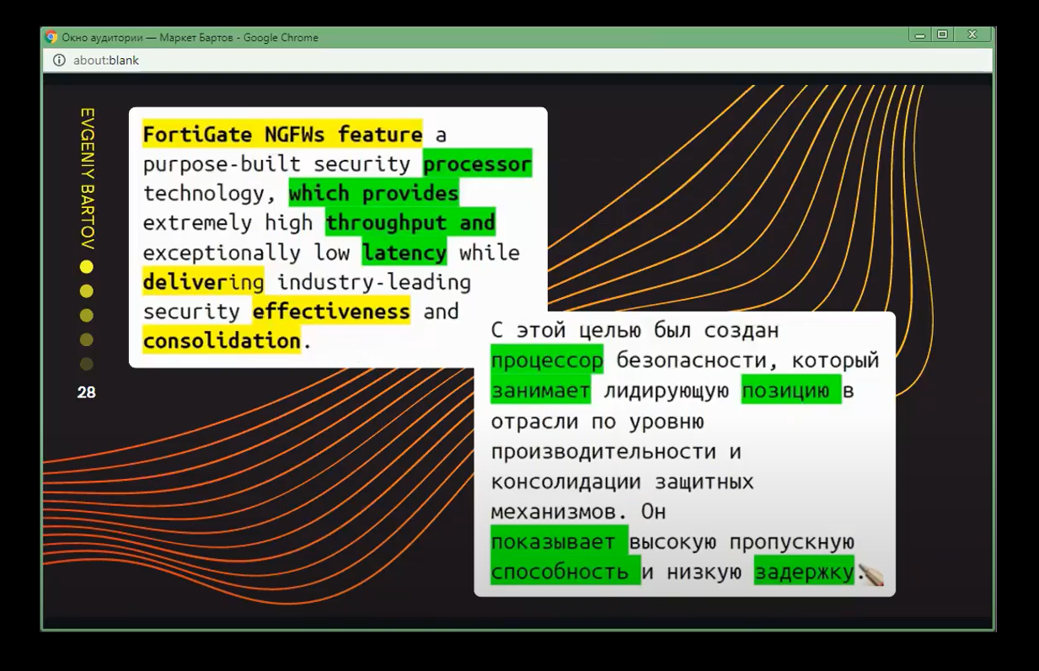Click the Chrome logo icon in title bar
The height and width of the screenshot is (671, 1039).
tap(51, 37)
